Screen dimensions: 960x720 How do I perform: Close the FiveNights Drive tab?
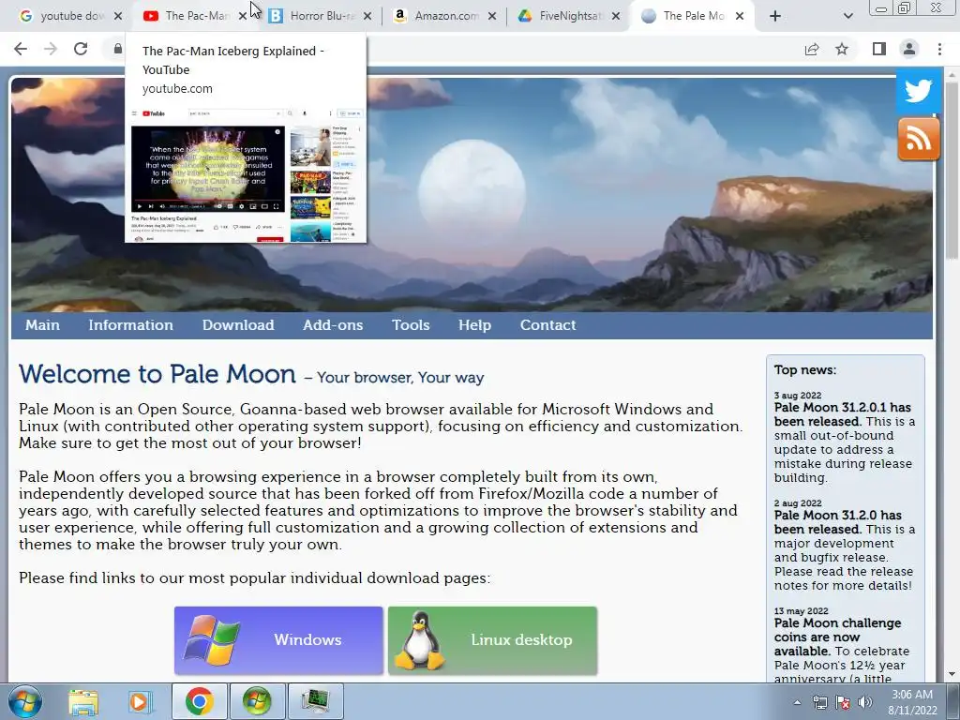click(x=617, y=16)
